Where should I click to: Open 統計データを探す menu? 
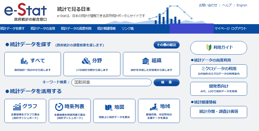pos(12,28)
